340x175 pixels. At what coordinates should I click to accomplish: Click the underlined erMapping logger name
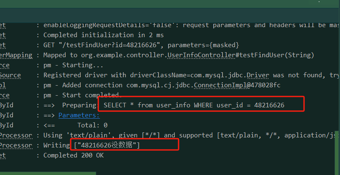(x=16, y=55)
